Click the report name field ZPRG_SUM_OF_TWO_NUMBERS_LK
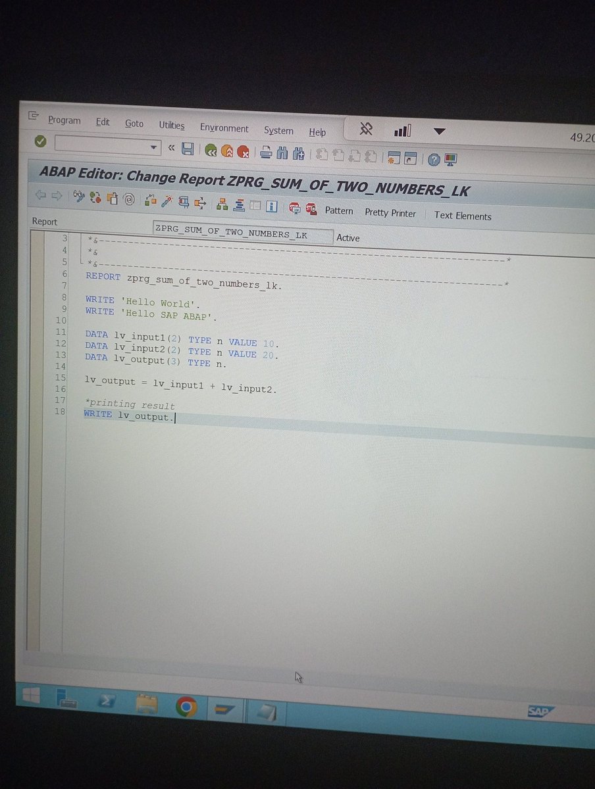This screenshot has height=789, width=595. [x=243, y=233]
